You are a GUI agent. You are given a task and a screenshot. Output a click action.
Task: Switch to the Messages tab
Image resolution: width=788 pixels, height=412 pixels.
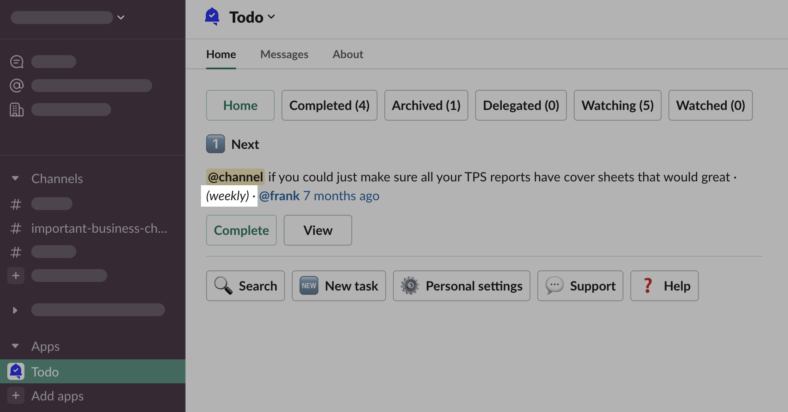pos(284,54)
